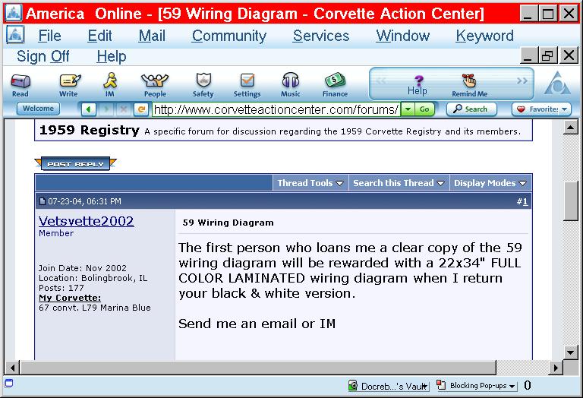
Task: Click the 1959 Registry forum title
Action: (90, 130)
